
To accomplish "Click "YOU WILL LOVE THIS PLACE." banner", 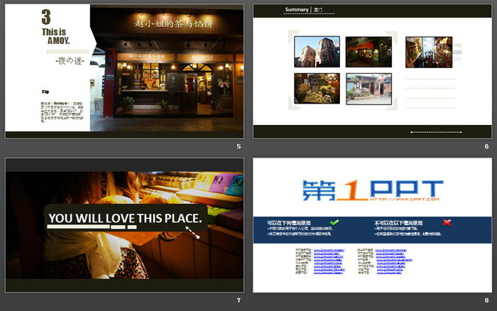I will pos(126,217).
